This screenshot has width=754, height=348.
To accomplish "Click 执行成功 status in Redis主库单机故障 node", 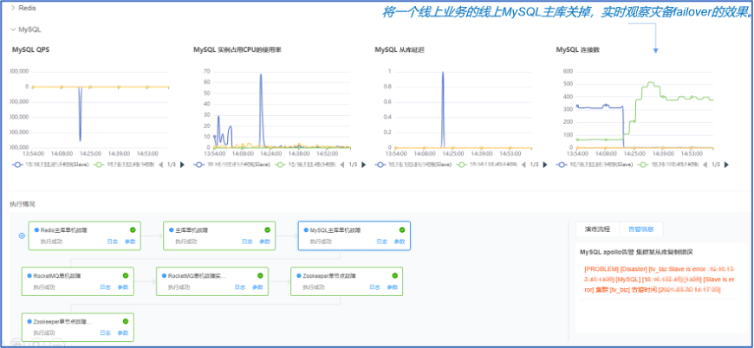I will tap(51, 242).
